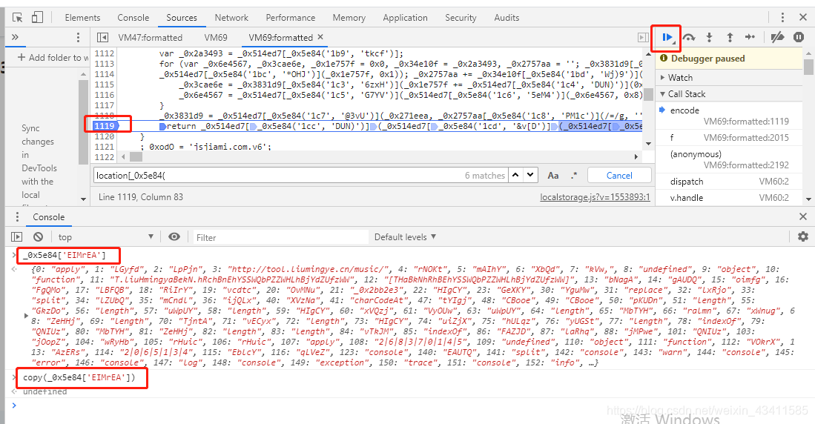The width and height of the screenshot is (815, 424).
Task: Hide the navigator sidebar
Action: point(103,37)
